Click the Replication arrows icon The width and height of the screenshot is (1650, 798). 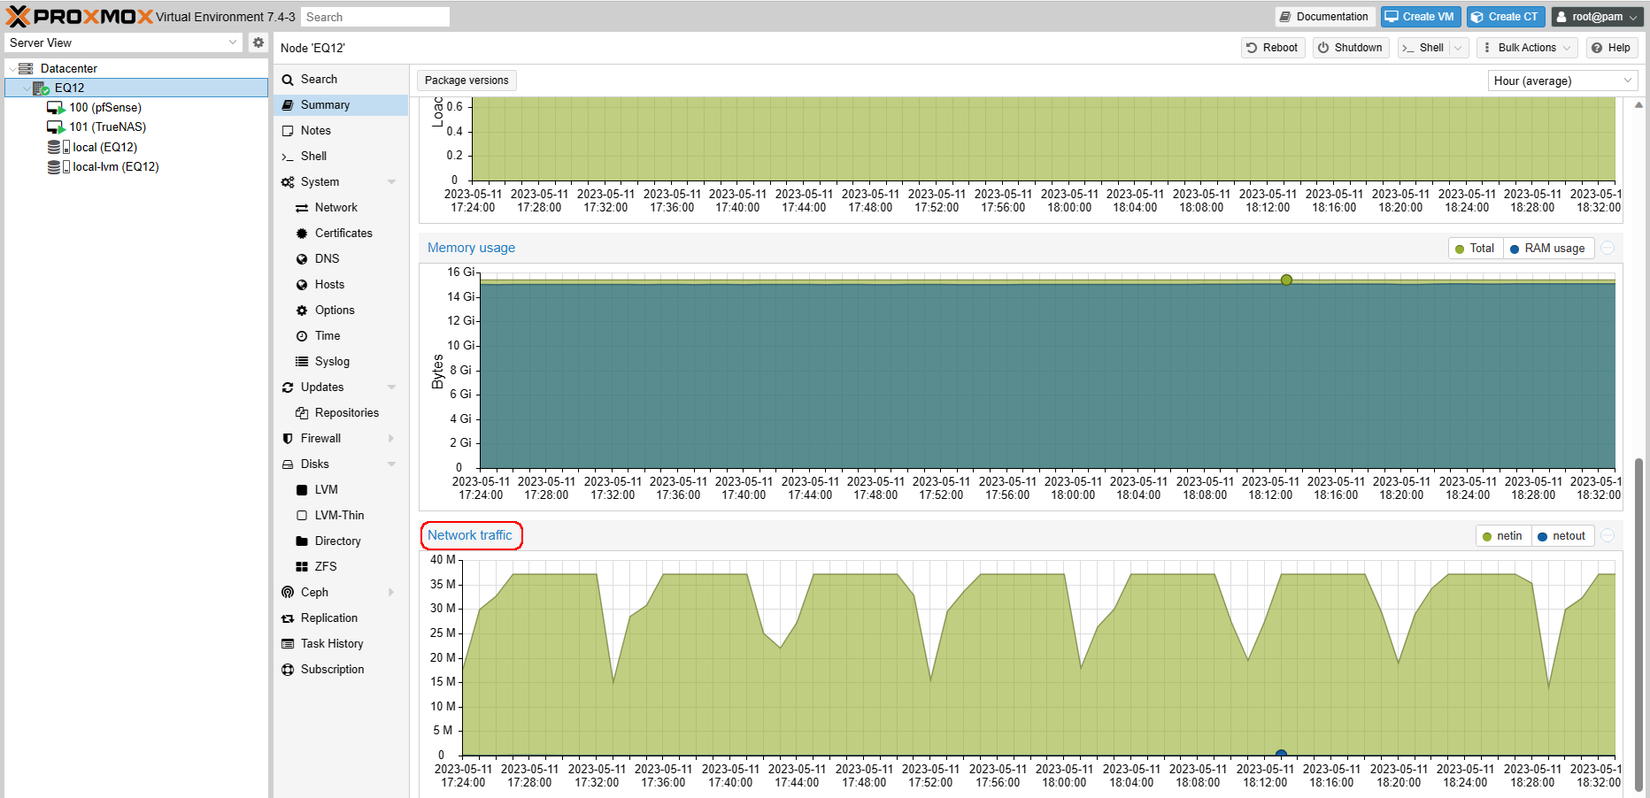[288, 618]
